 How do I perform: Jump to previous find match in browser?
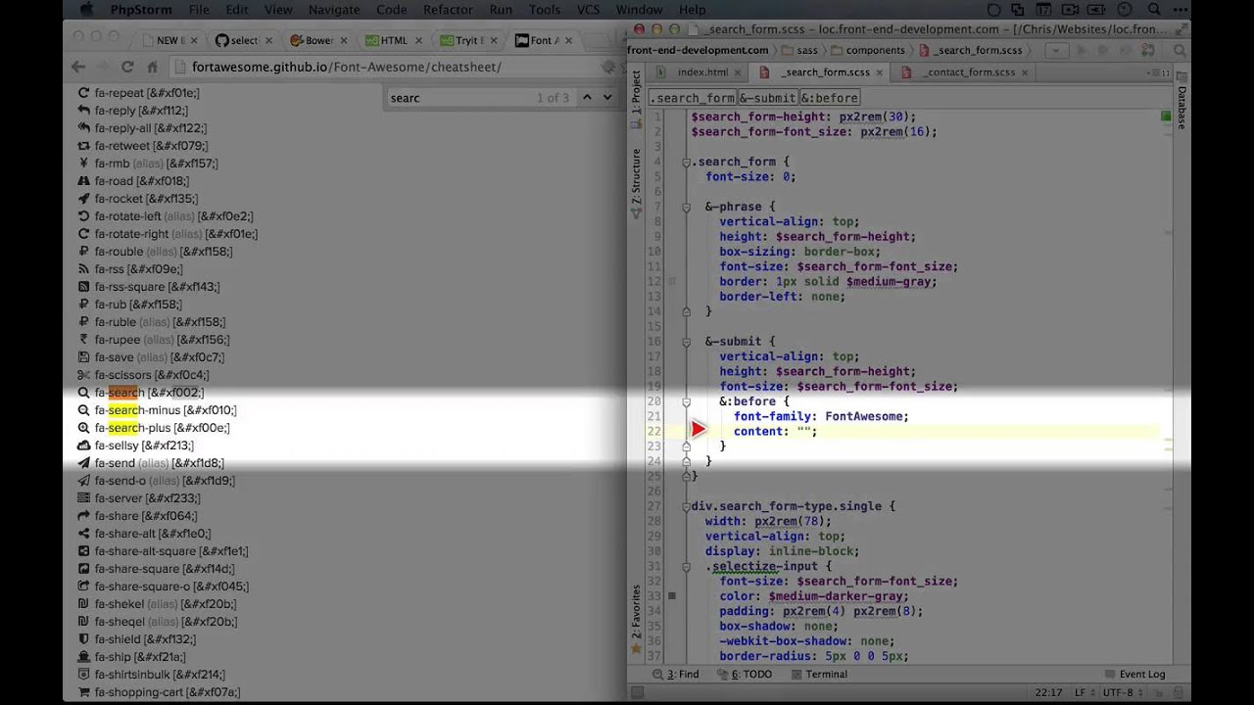587,97
